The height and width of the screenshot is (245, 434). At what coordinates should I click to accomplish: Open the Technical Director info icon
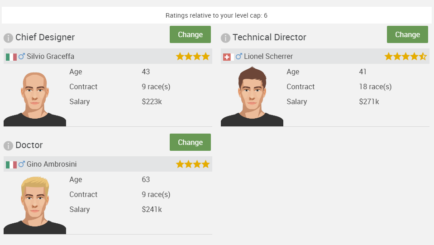coord(225,38)
